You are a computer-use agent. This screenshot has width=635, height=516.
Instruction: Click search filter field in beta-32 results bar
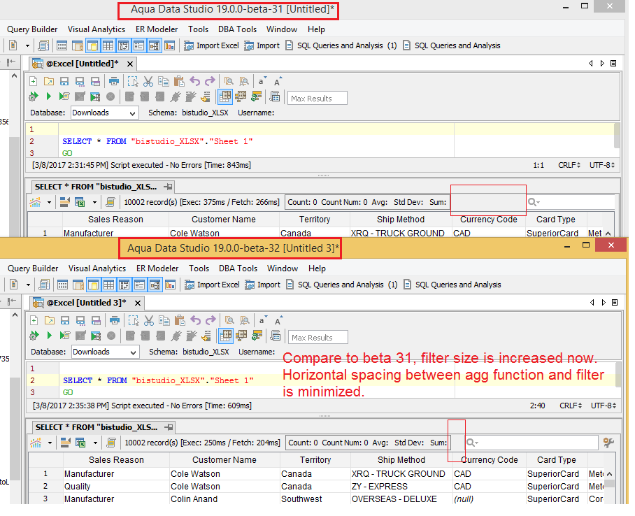coord(531,443)
